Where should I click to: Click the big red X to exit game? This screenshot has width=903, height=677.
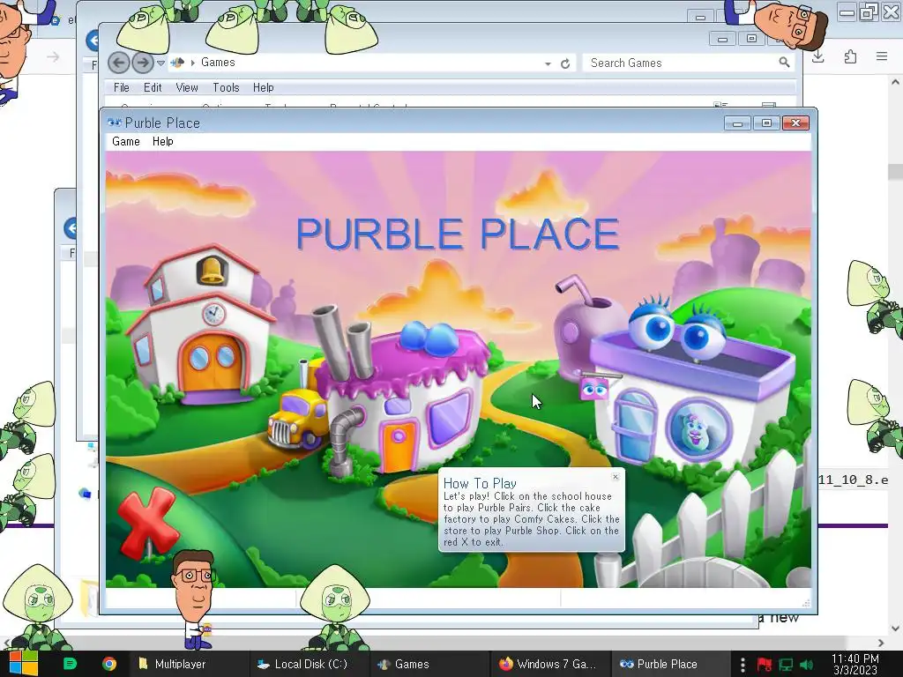pyautogui.click(x=148, y=523)
